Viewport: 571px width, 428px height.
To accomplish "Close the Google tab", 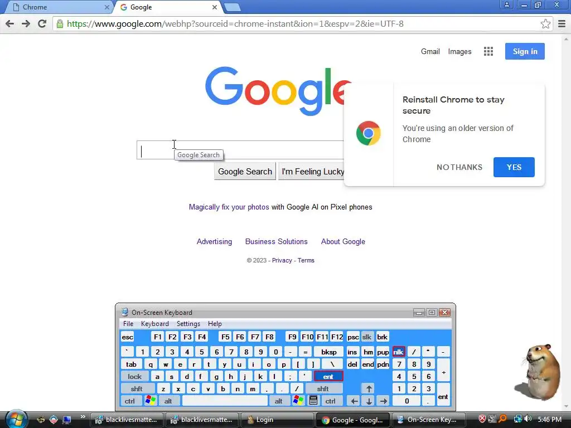I will point(215,7).
